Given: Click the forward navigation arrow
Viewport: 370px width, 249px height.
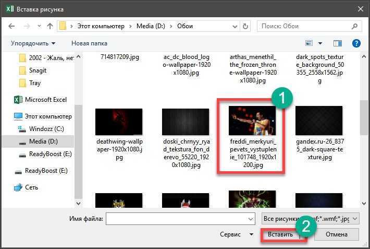Looking at the screenshot, I should coord(27,26).
